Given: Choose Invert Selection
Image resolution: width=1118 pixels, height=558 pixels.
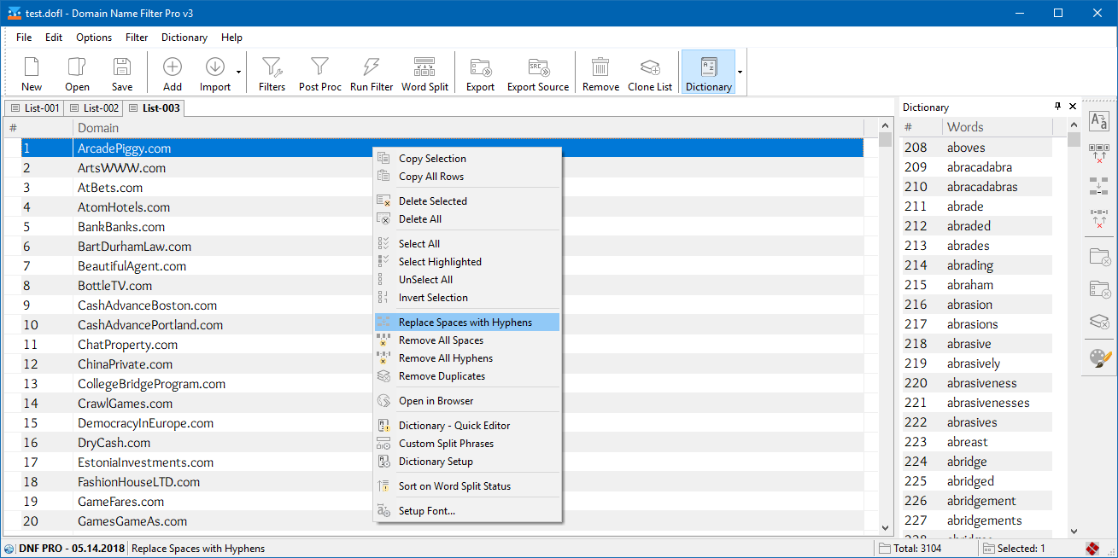Looking at the screenshot, I should pos(467,298).
